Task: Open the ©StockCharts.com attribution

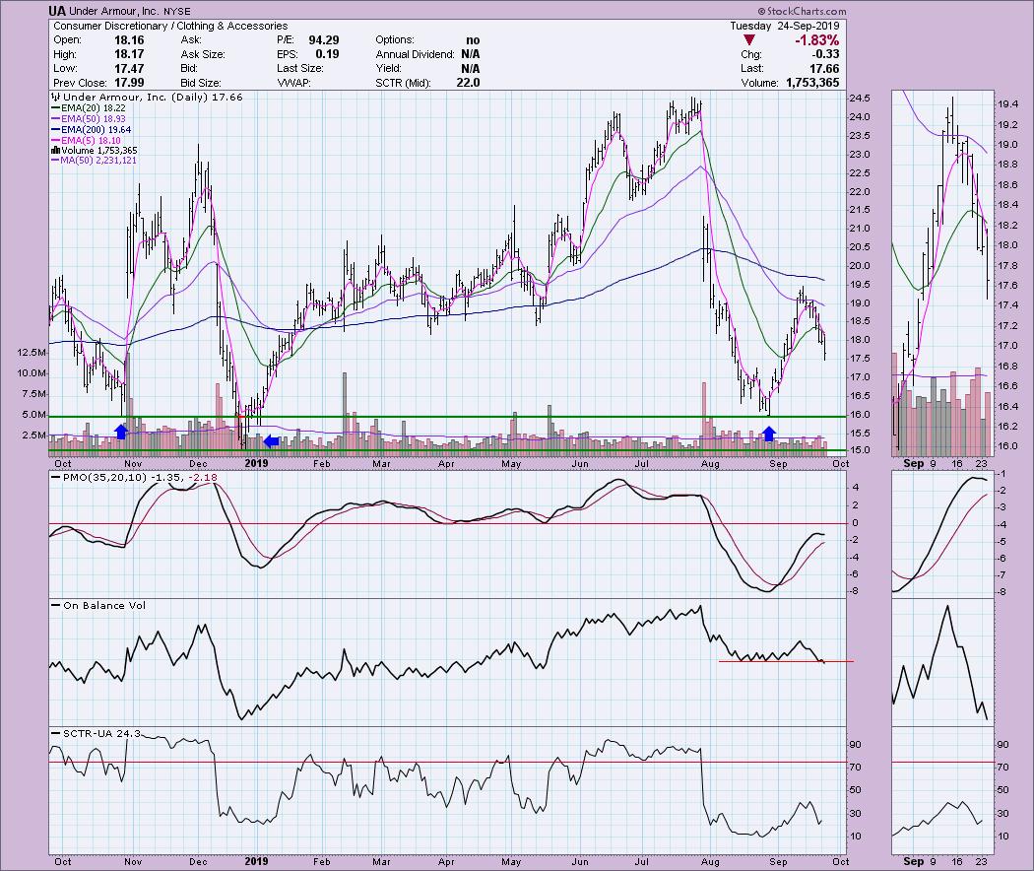Action: tap(802, 11)
